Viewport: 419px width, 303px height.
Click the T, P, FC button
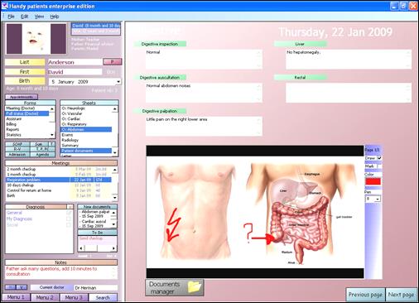click(42, 149)
